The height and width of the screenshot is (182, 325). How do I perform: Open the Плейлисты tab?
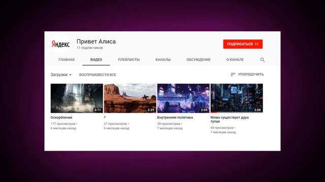(x=128, y=60)
